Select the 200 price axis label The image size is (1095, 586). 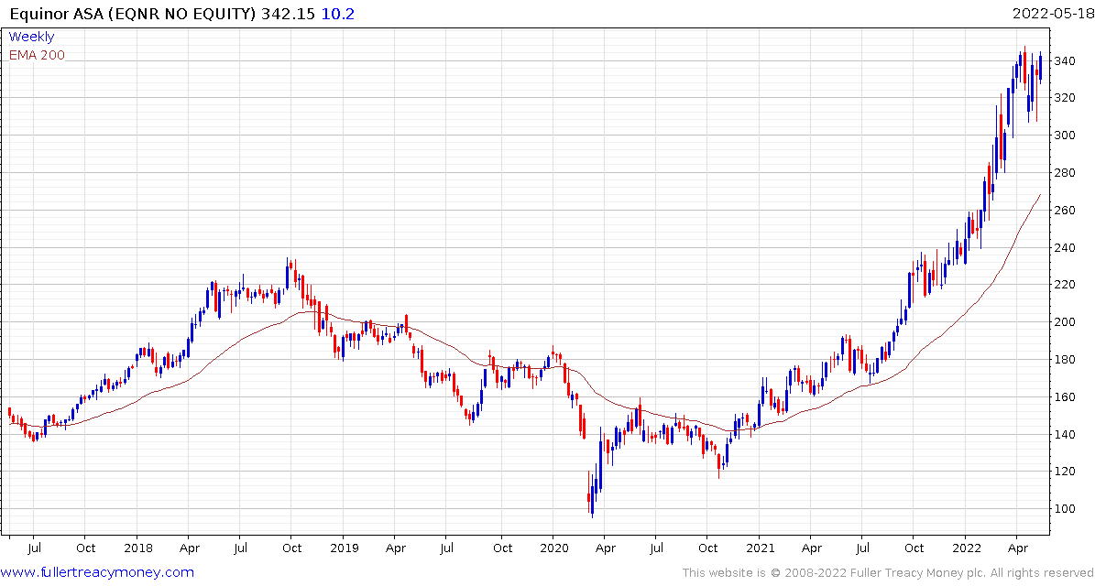click(1065, 322)
